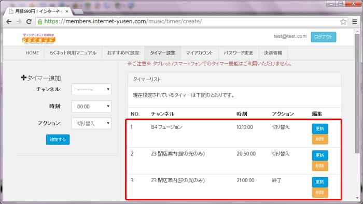Click the page vertical scrollbar thumb
This screenshot has width=363, height=204.
pyautogui.click(x=357, y=94)
